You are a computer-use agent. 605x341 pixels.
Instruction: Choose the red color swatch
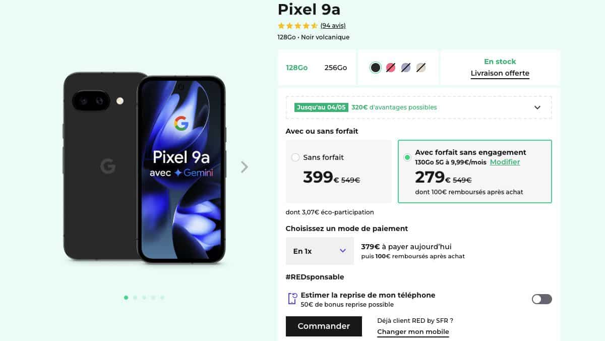click(x=391, y=68)
